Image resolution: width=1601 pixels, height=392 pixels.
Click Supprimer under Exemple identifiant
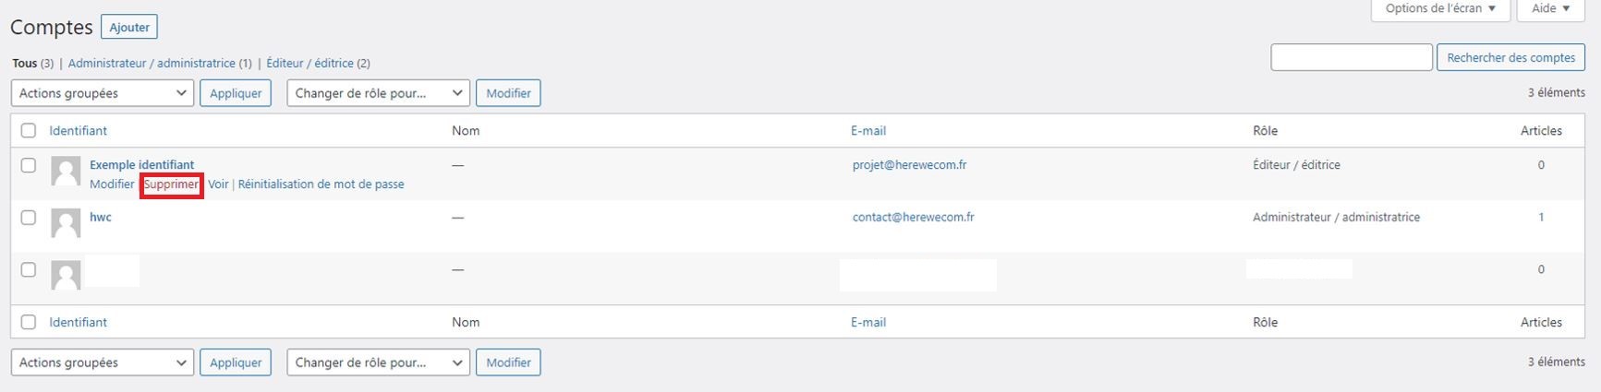pyautogui.click(x=172, y=184)
